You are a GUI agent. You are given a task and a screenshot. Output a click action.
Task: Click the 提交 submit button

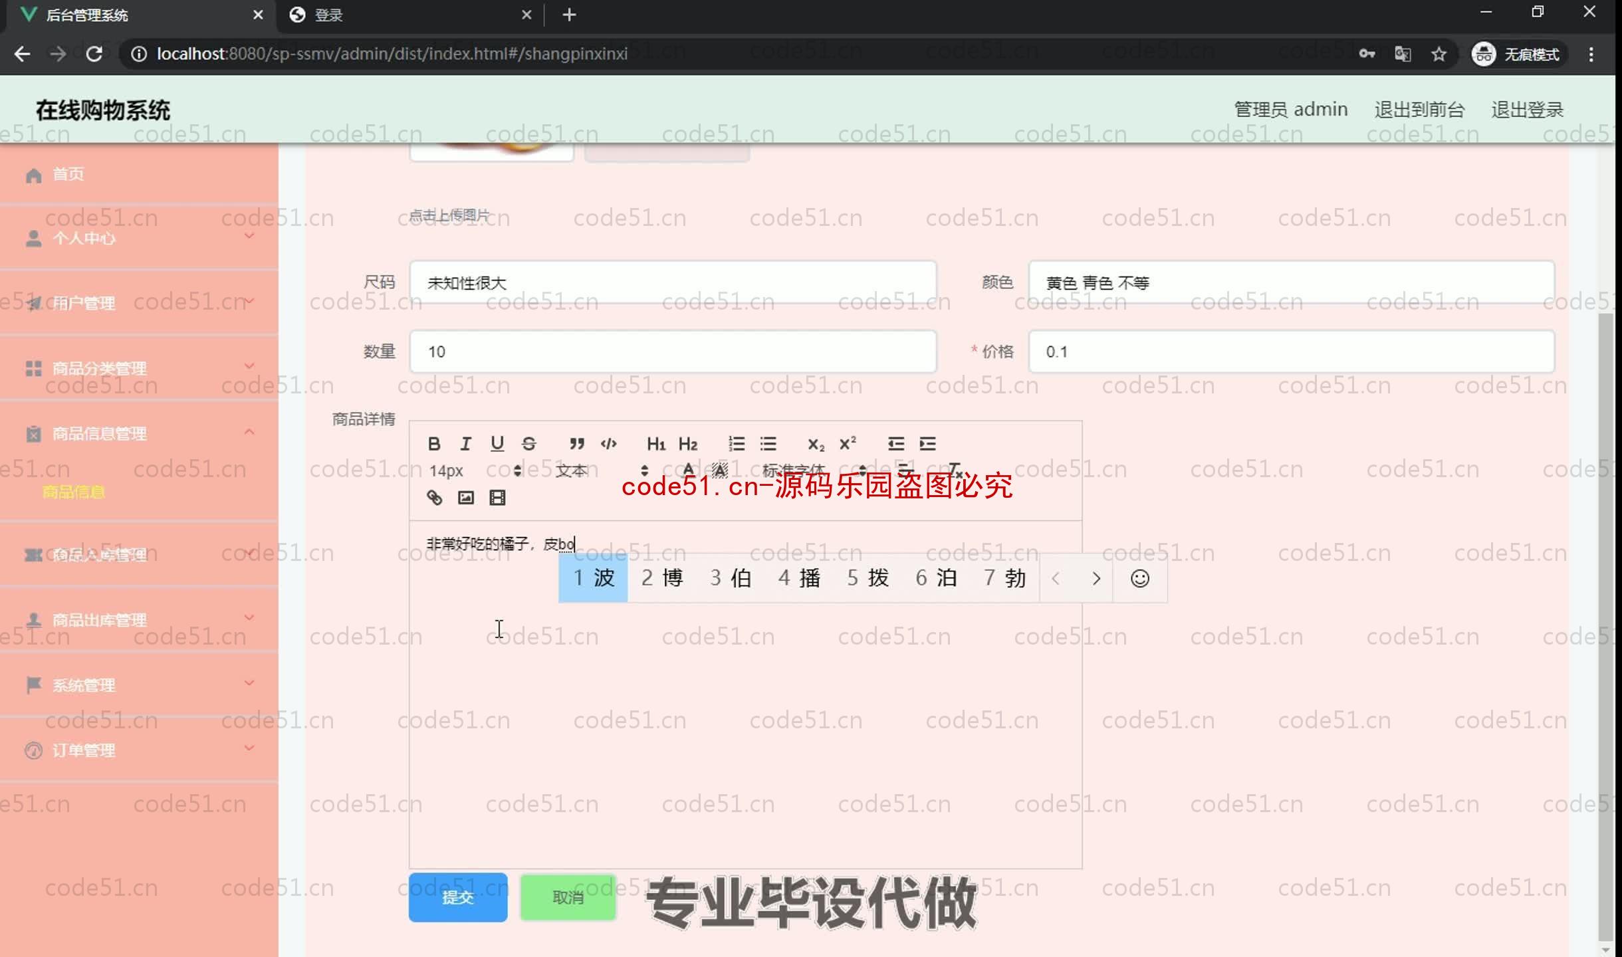(458, 897)
